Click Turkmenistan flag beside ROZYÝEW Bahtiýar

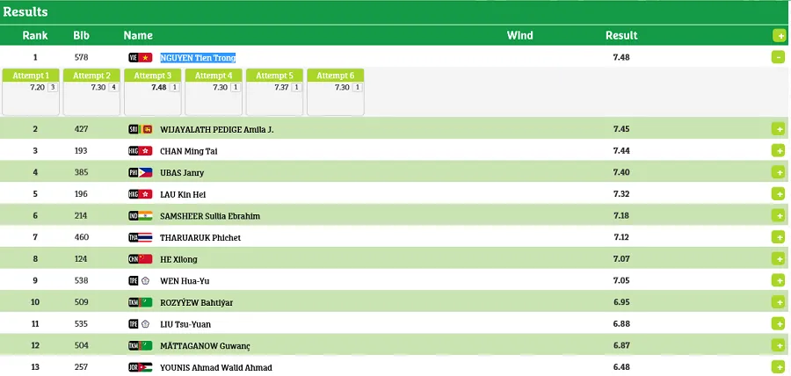tap(146, 302)
